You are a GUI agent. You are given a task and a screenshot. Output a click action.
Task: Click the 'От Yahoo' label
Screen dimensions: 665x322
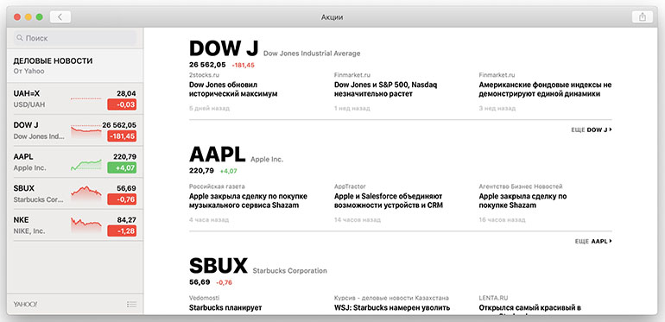click(28, 71)
